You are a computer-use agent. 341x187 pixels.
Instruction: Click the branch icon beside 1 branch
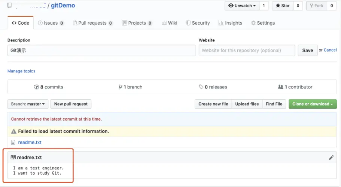pyautogui.click(x=120, y=87)
